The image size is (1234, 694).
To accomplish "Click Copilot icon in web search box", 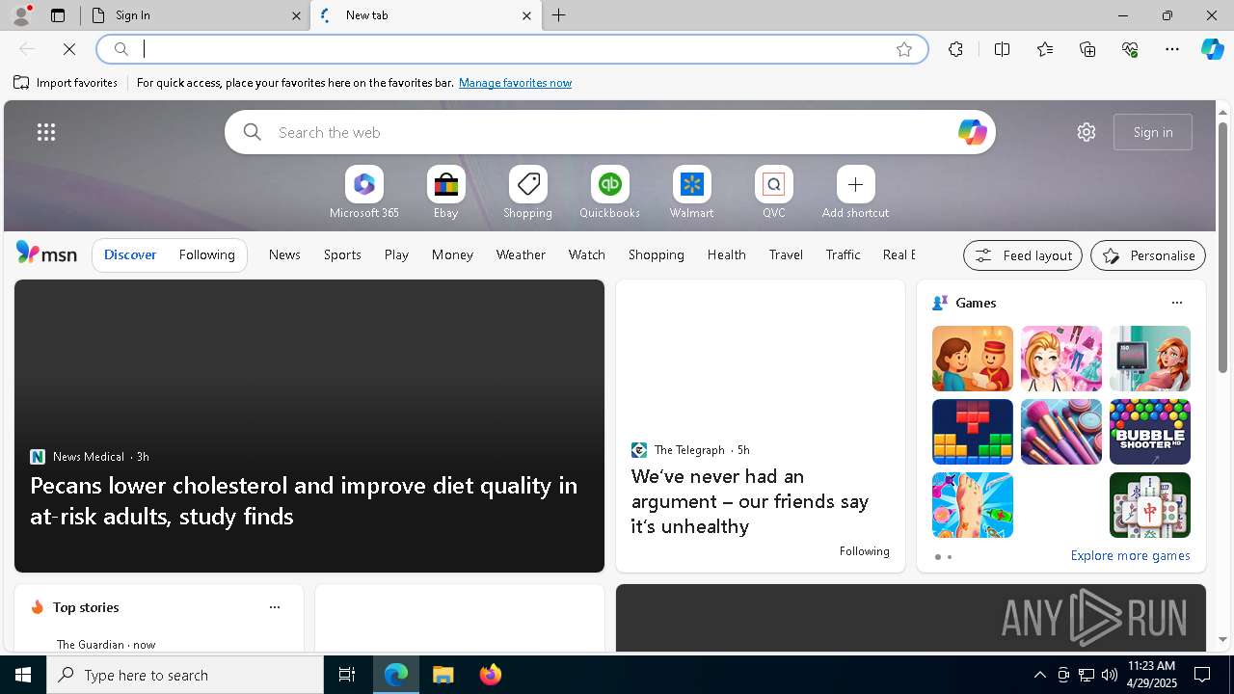I will pyautogui.click(x=972, y=132).
